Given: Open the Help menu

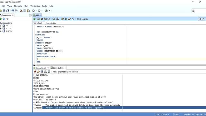Looking at the screenshot, I should pyautogui.click(x=51, y=6).
